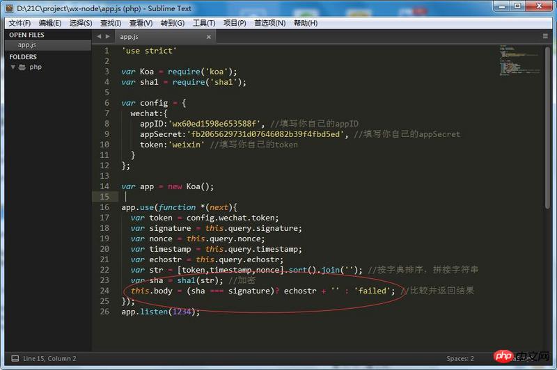Click the Sublime Text title bar icon
Screen dimensions: 557x370
click(x=10, y=8)
